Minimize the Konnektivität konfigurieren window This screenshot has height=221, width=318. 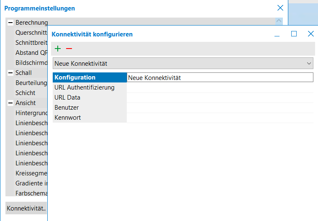point(277,34)
